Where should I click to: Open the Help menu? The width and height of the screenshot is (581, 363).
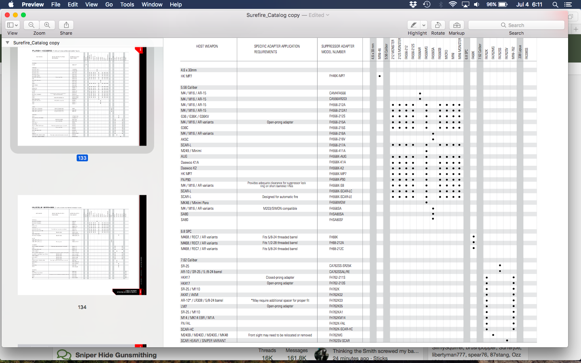point(176,4)
